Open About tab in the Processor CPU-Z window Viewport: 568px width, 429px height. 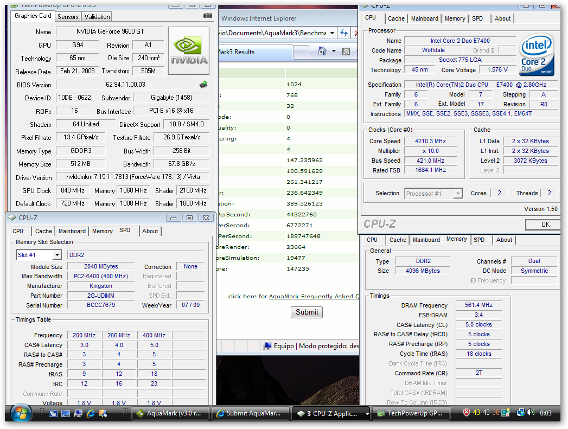(502, 18)
